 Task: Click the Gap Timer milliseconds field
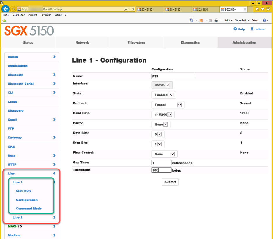(x=161, y=163)
